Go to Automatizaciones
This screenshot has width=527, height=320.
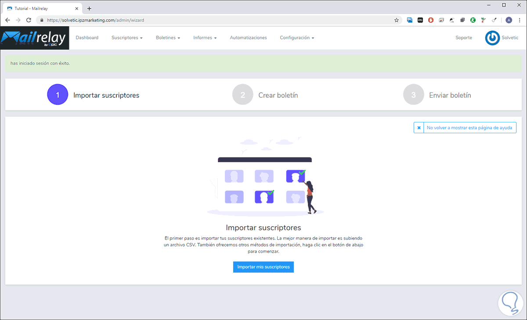[248, 38]
